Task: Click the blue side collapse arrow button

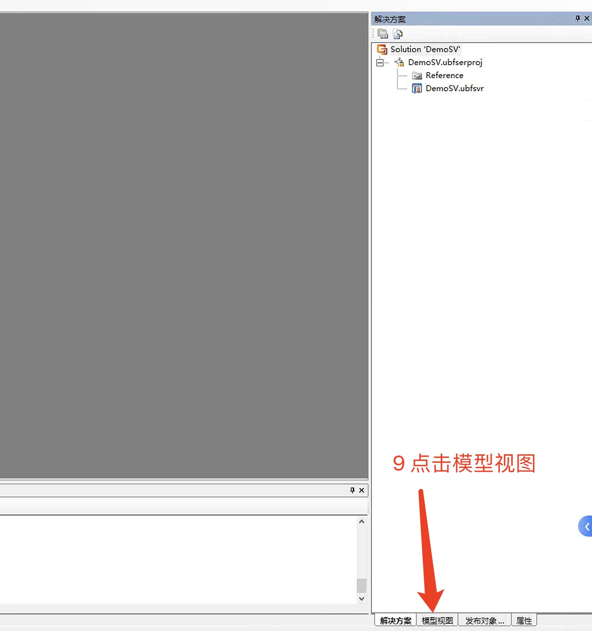Action: pos(586,526)
